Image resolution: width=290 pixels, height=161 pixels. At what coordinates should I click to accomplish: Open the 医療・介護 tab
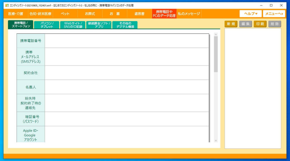pyautogui.click(x=16, y=14)
